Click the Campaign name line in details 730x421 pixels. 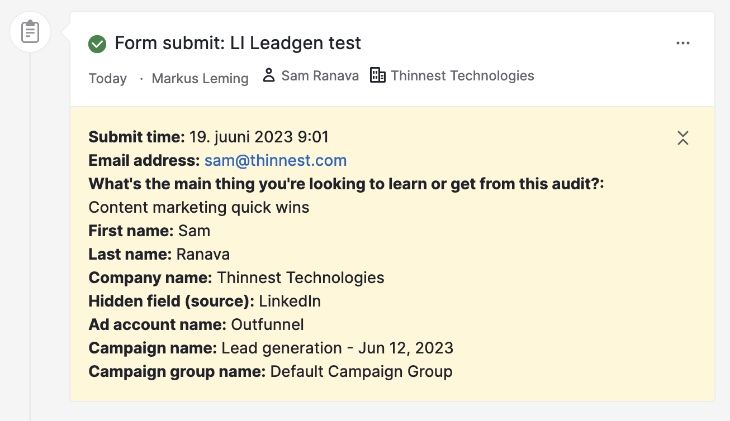tap(271, 348)
